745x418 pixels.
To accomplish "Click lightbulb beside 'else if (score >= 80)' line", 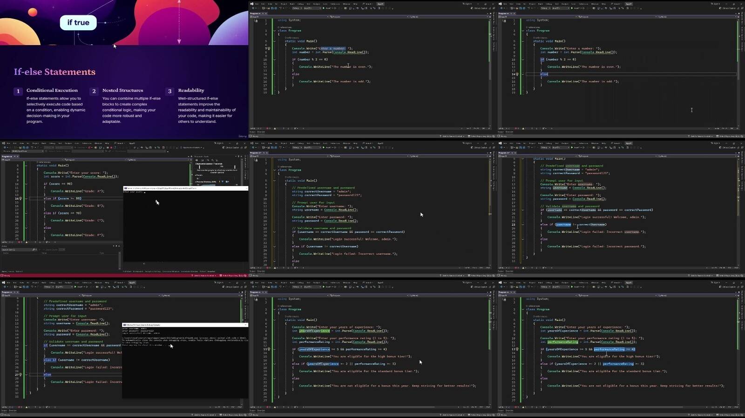I will [x=20, y=199].
